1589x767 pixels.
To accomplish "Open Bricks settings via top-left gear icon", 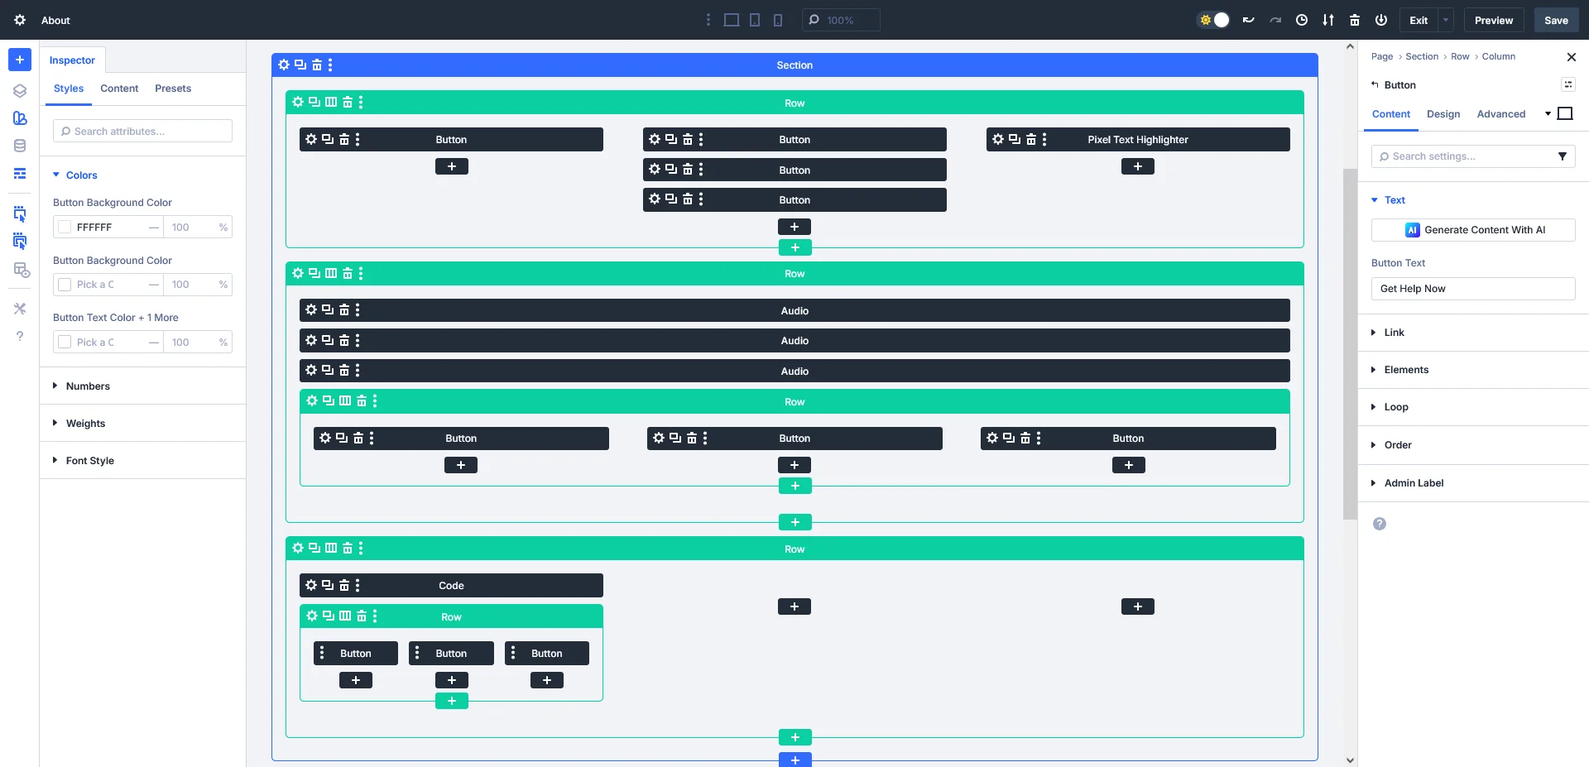I will click(x=19, y=20).
